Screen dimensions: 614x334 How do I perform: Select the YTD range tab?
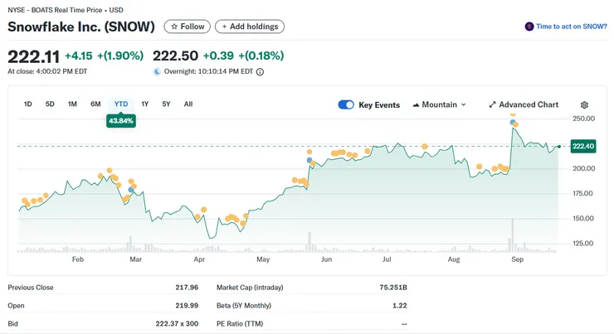[x=121, y=104]
